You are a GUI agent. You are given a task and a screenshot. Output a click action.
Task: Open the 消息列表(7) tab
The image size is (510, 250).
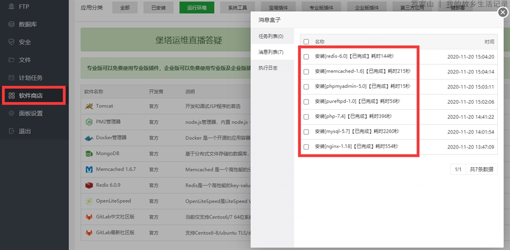[272, 52]
